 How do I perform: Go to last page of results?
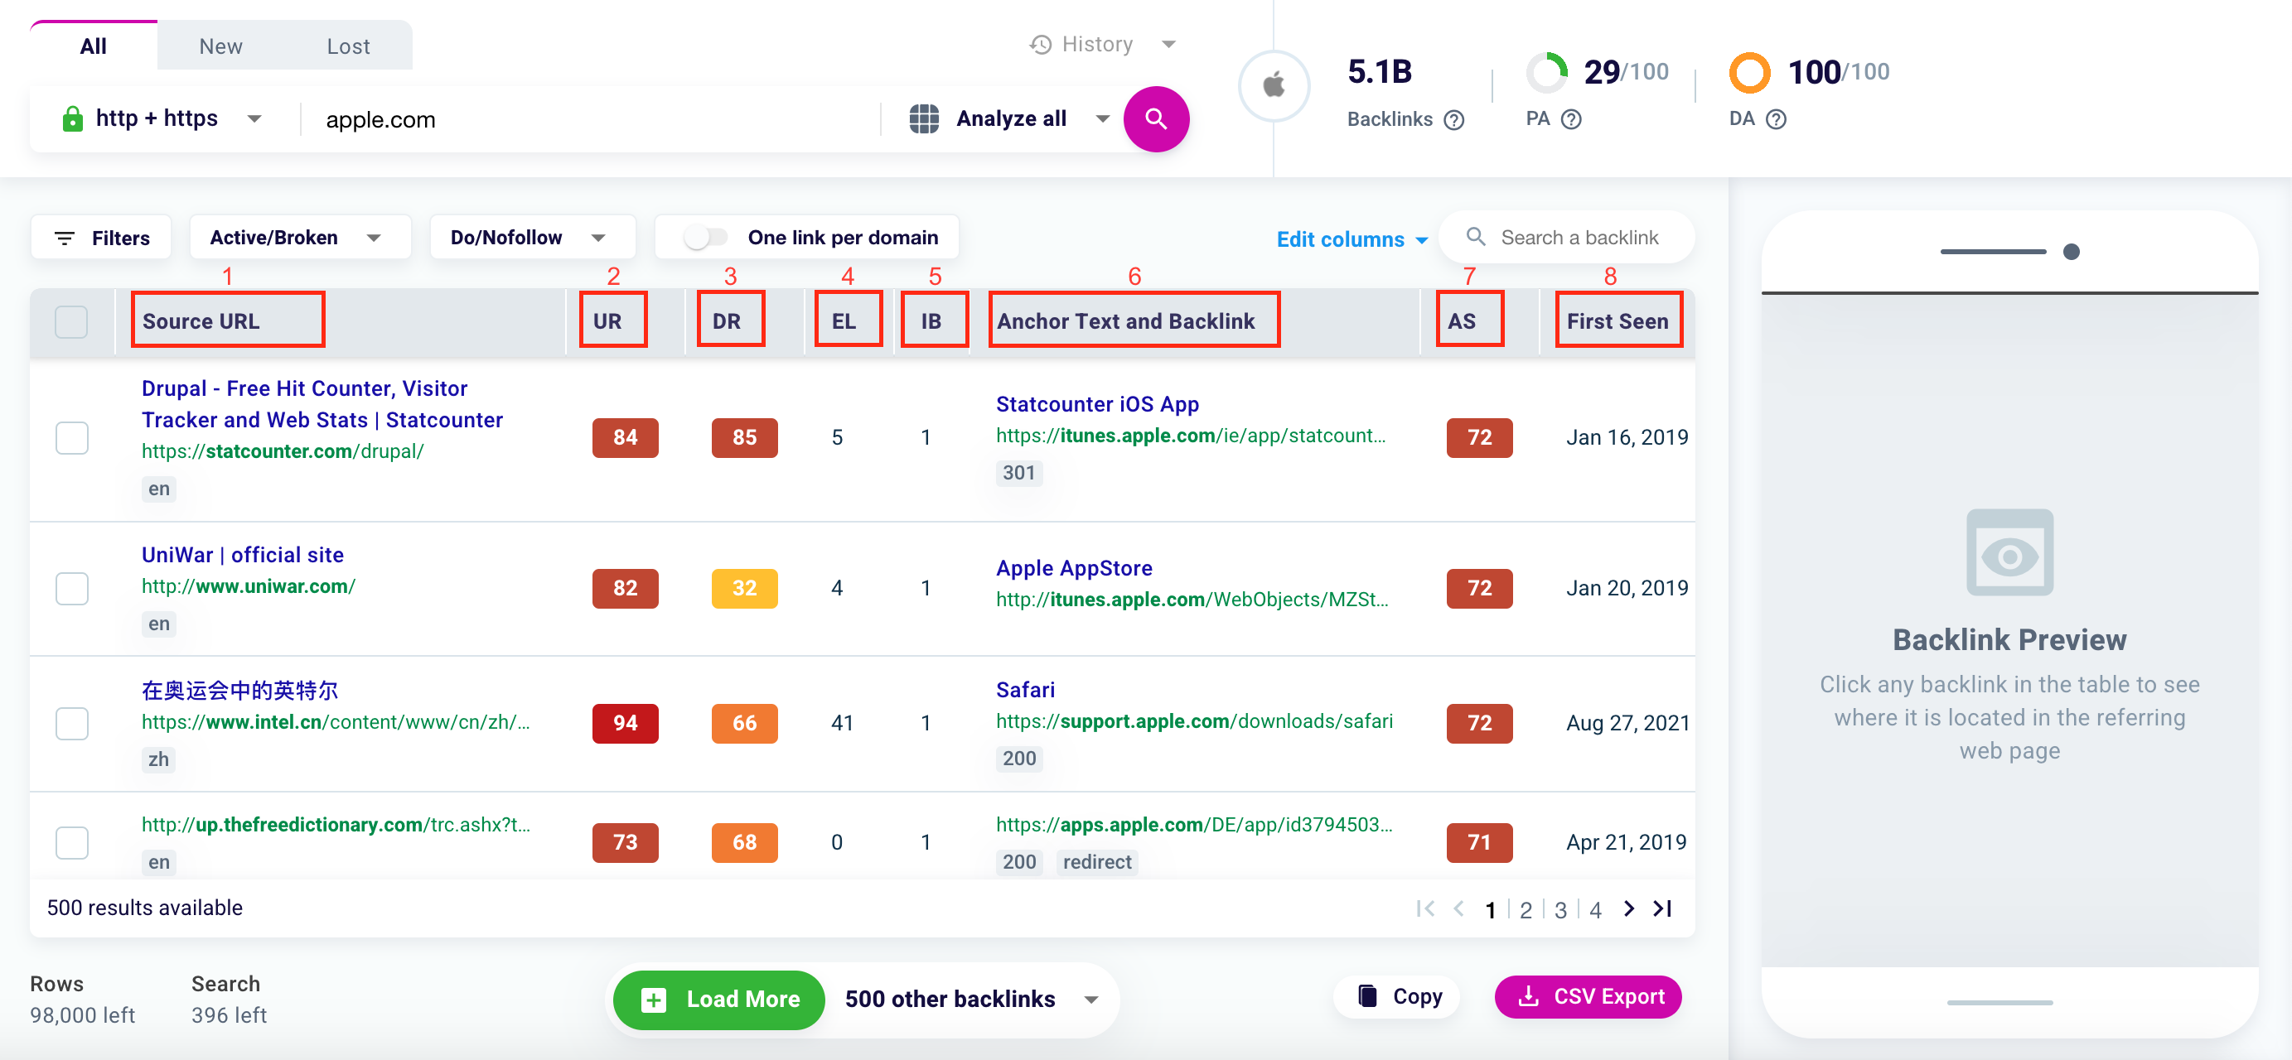coord(1662,908)
